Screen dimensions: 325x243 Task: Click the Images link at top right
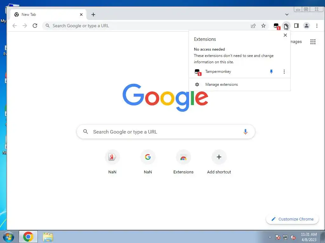[296, 42]
